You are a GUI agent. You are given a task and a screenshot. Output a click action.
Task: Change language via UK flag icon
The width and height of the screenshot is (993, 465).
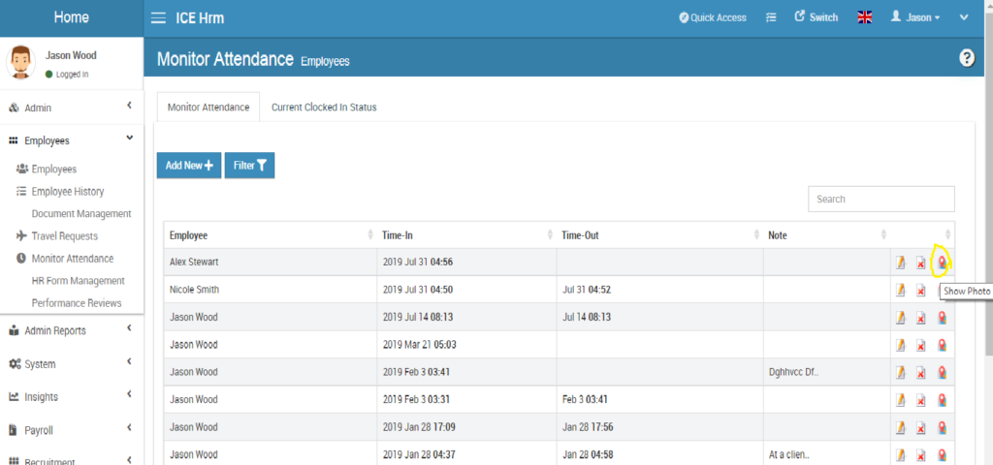(x=864, y=17)
